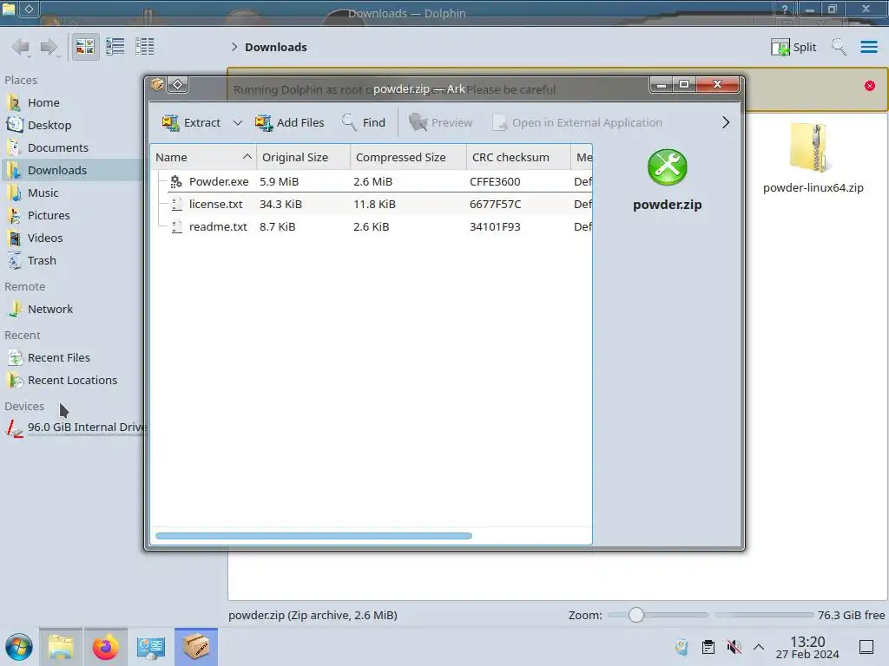This screenshot has width=889, height=666.
Task: Go back in Dolphin navigation
Action: coord(21,47)
